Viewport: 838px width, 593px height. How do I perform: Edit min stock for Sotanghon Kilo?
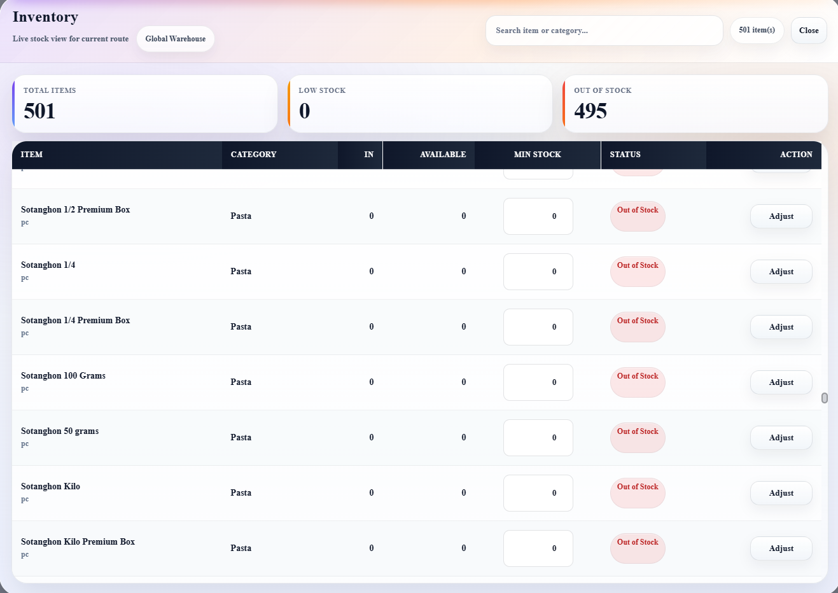pyautogui.click(x=538, y=493)
